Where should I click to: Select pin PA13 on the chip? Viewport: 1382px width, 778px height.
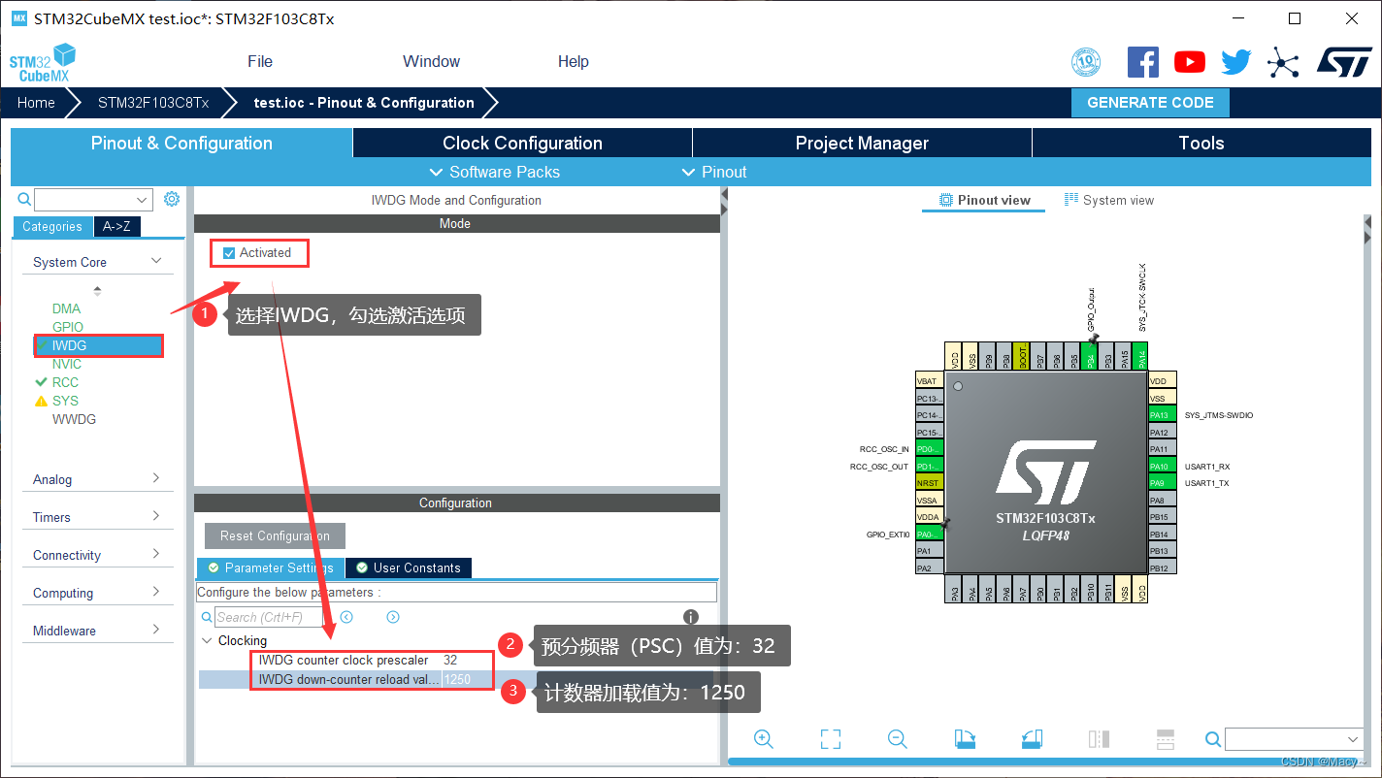pos(1162,415)
